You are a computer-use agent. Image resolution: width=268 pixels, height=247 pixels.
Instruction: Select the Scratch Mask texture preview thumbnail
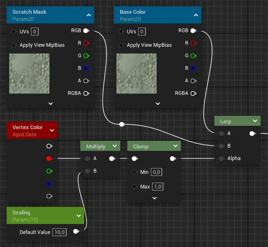tap(29, 74)
